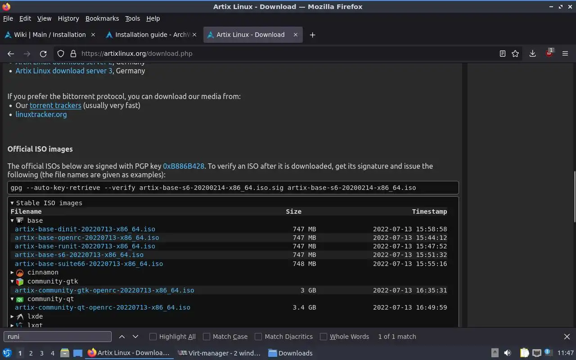Download artix-base-runit ISO
576x360 pixels.
85,246
